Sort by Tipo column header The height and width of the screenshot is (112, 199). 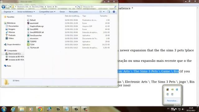pos(84,16)
